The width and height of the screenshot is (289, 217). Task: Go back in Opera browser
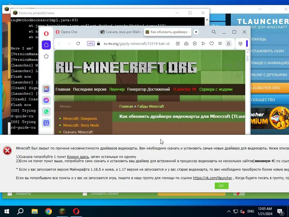click(x=59, y=44)
